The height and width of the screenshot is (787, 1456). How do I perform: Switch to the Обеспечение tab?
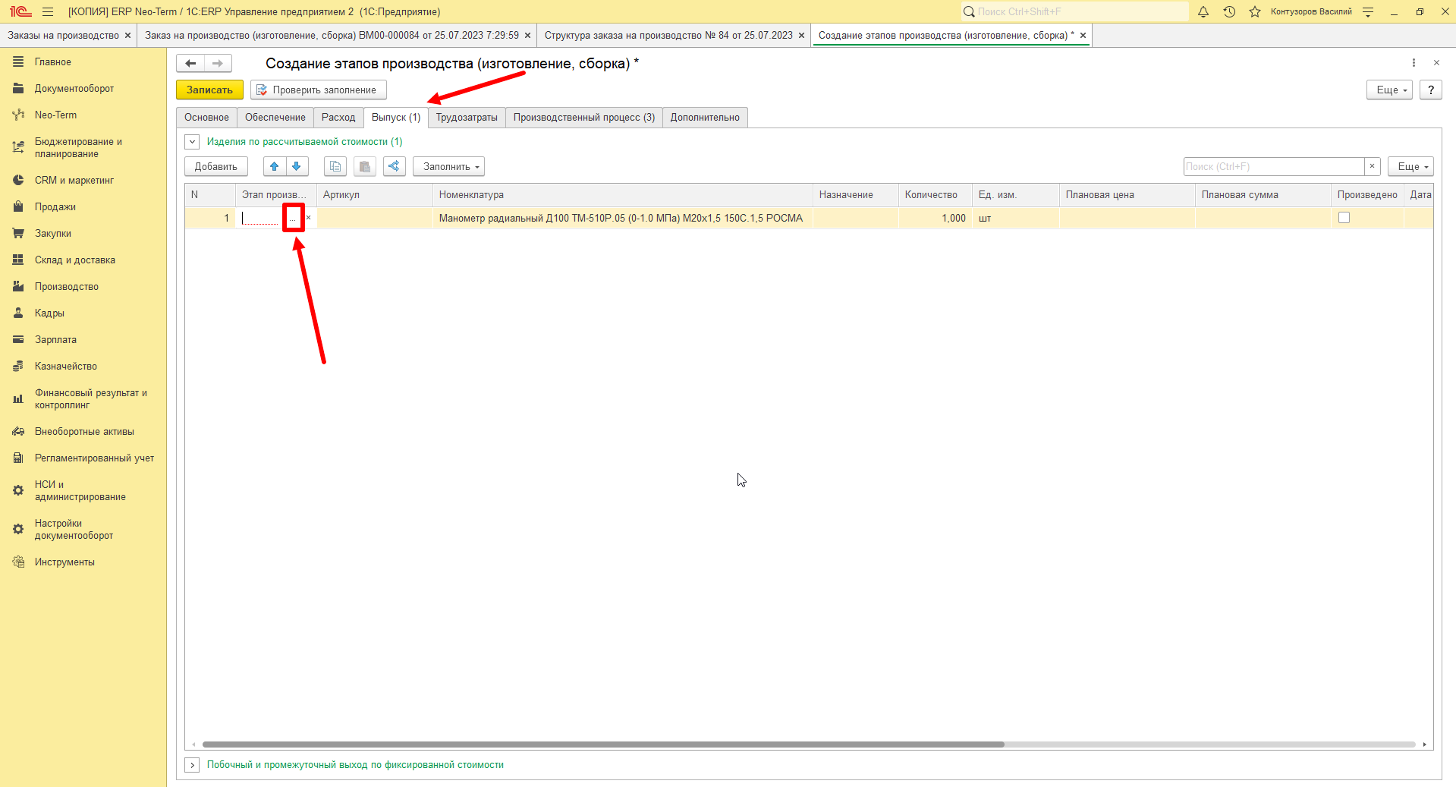(x=275, y=117)
